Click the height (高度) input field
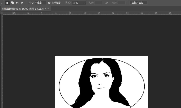Image resolution: width=181 pixels, height=108 pixels. pos(122,3)
